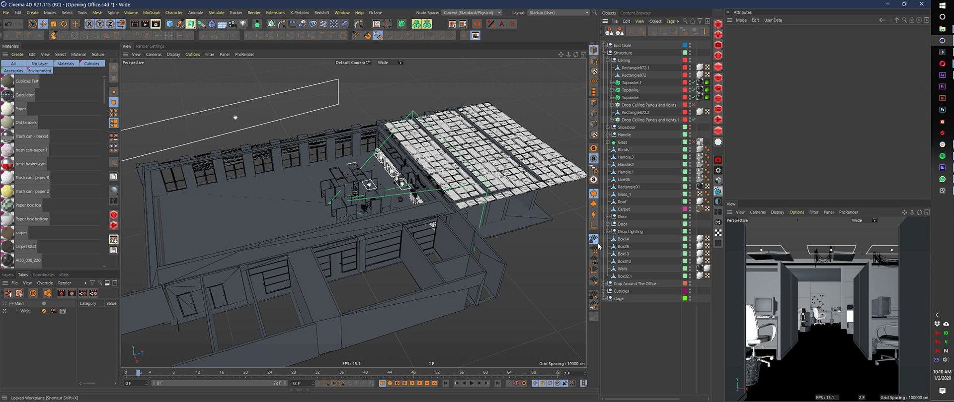954x402 pixels.
Task: Click the red Octane light bulb icon
Action: coord(718,34)
